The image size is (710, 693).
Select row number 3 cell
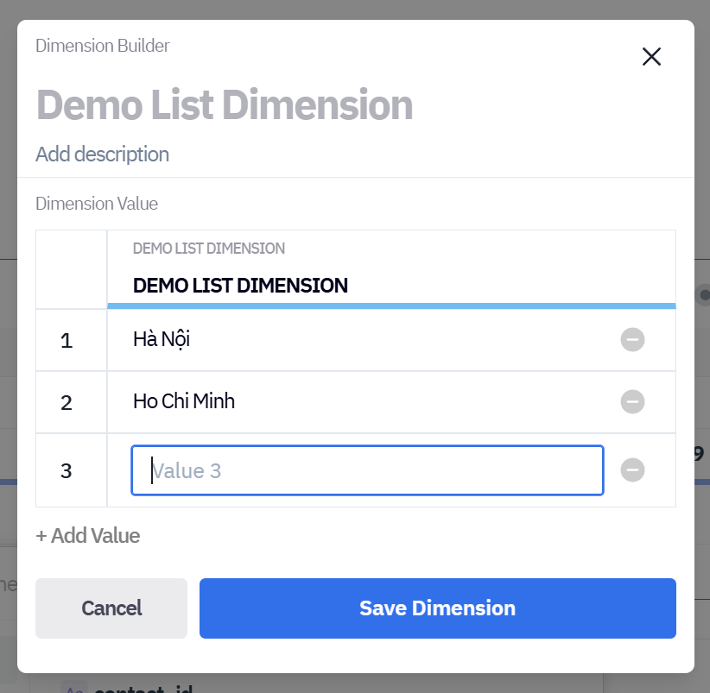pyautogui.click(x=67, y=471)
